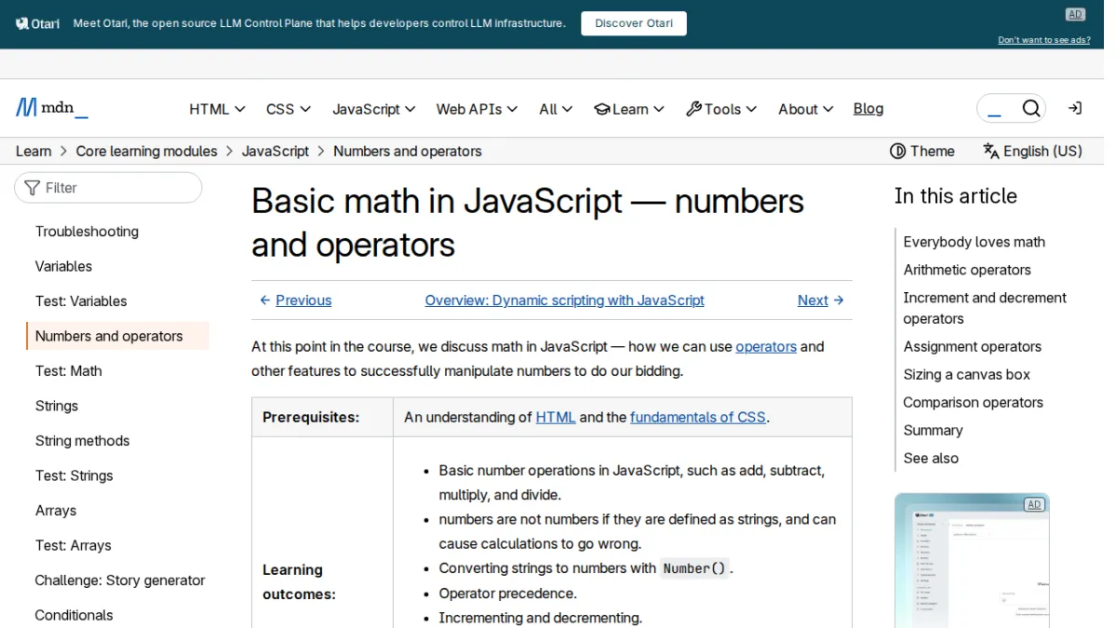Go to the Next article

pyautogui.click(x=821, y=300)
